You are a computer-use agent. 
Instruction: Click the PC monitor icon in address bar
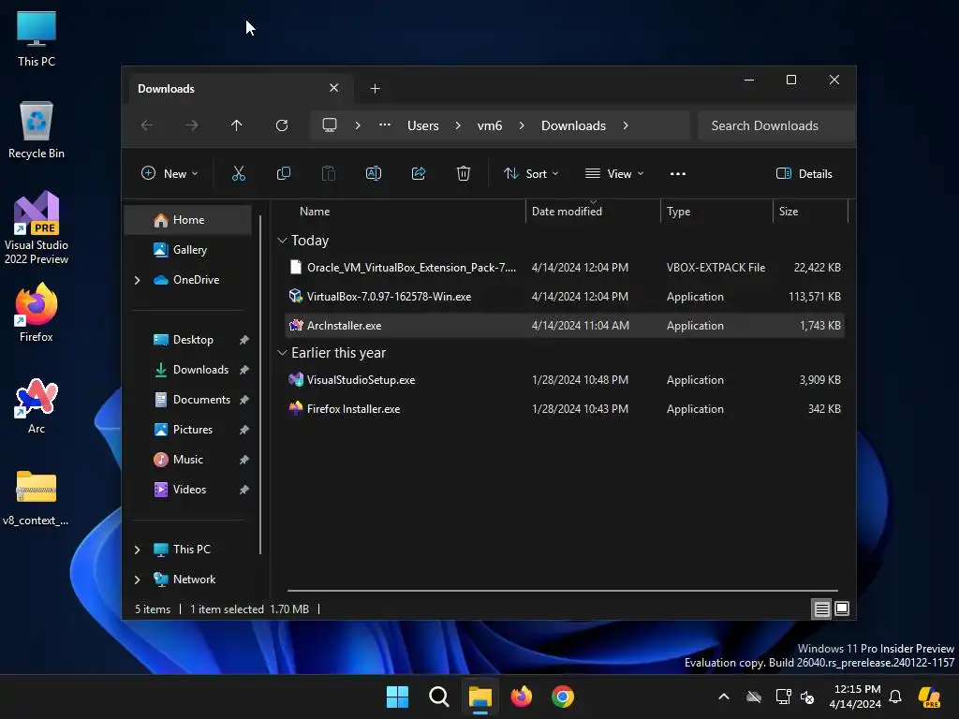click(x=330, y=125)
